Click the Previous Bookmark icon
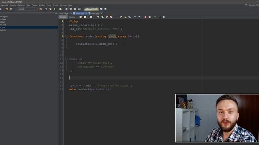 click(x=121, y=17)
